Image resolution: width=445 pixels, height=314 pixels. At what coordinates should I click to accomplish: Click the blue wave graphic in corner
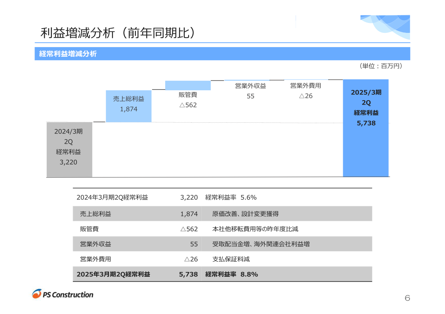[x=385, y=27]
